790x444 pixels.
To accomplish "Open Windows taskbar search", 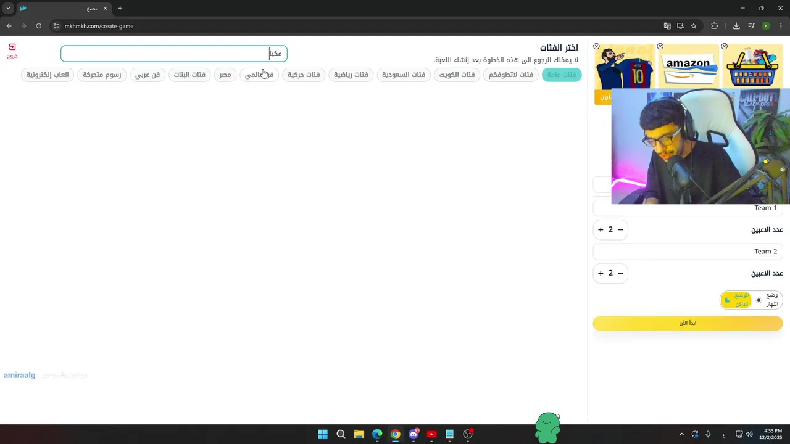I will point(341,434).
